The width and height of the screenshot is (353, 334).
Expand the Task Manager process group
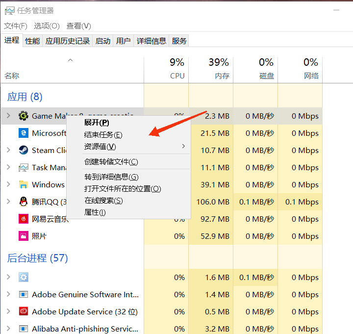8,167
